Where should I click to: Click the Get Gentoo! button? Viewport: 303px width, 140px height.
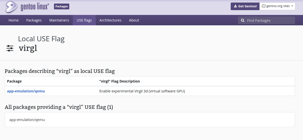click(245, 6)
